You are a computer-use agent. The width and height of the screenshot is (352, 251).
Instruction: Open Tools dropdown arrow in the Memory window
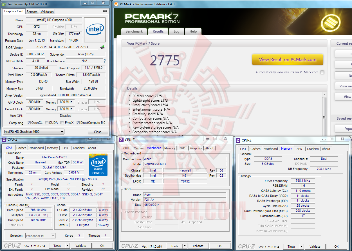[301, 247]
